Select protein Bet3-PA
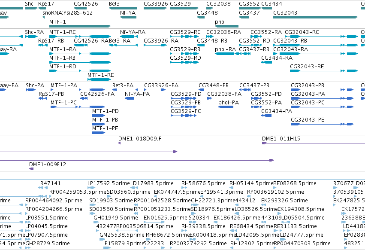 click(125, 90)
